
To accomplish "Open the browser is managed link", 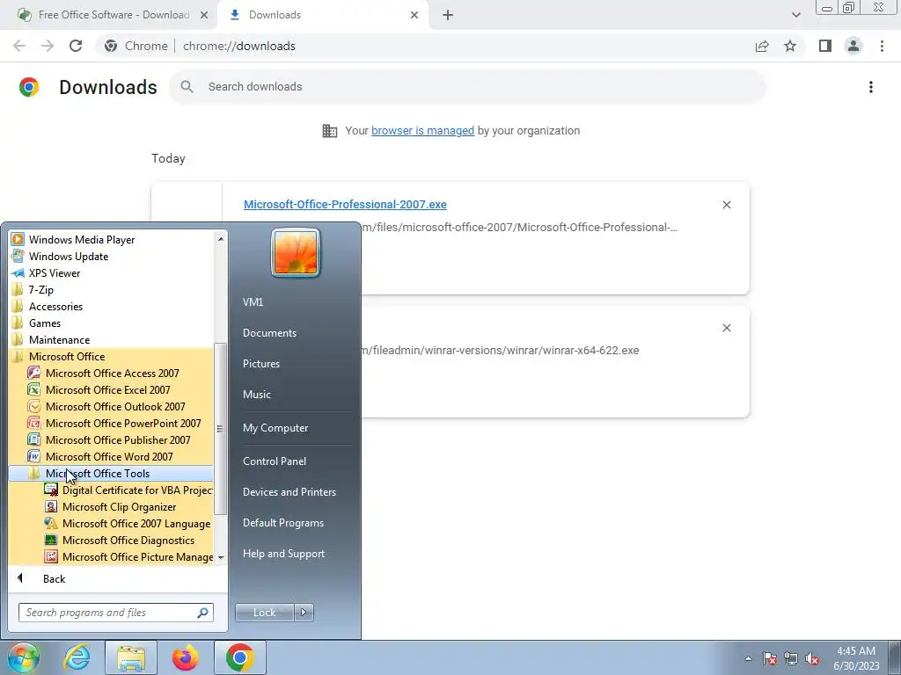I will [x=423, y=131].
